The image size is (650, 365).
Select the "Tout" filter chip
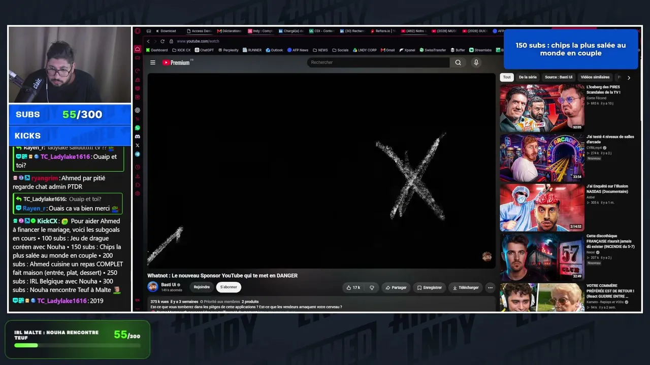(x=507, y=78)
